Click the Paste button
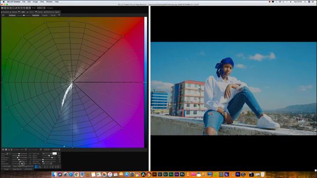The image size is (317, 178). click(6, 169)
